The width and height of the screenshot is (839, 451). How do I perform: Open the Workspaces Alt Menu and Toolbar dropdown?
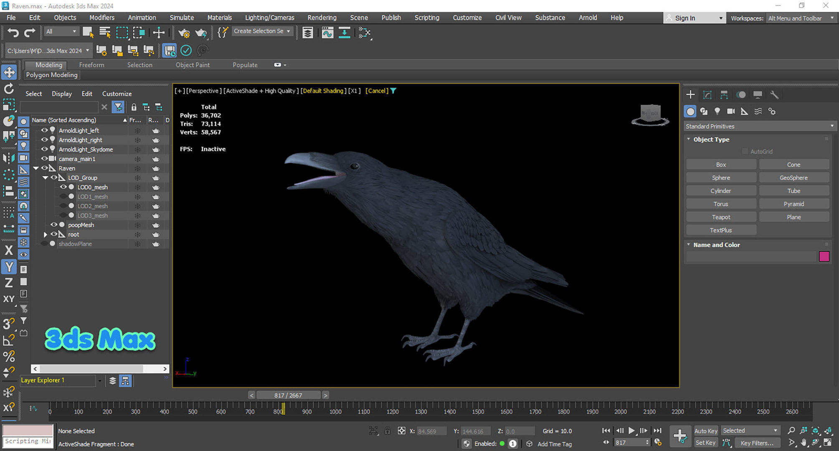click(801, 18)
